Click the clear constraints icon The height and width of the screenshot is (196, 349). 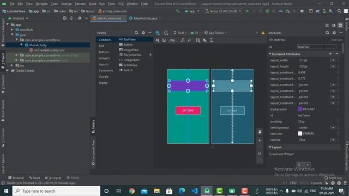coord(183,40)
